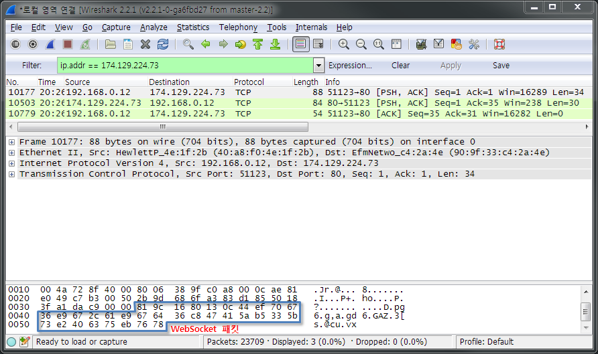This screenshot has height=354, width=598.
Task: Select packet 10503 row
Action: click(x=299, y=103)
